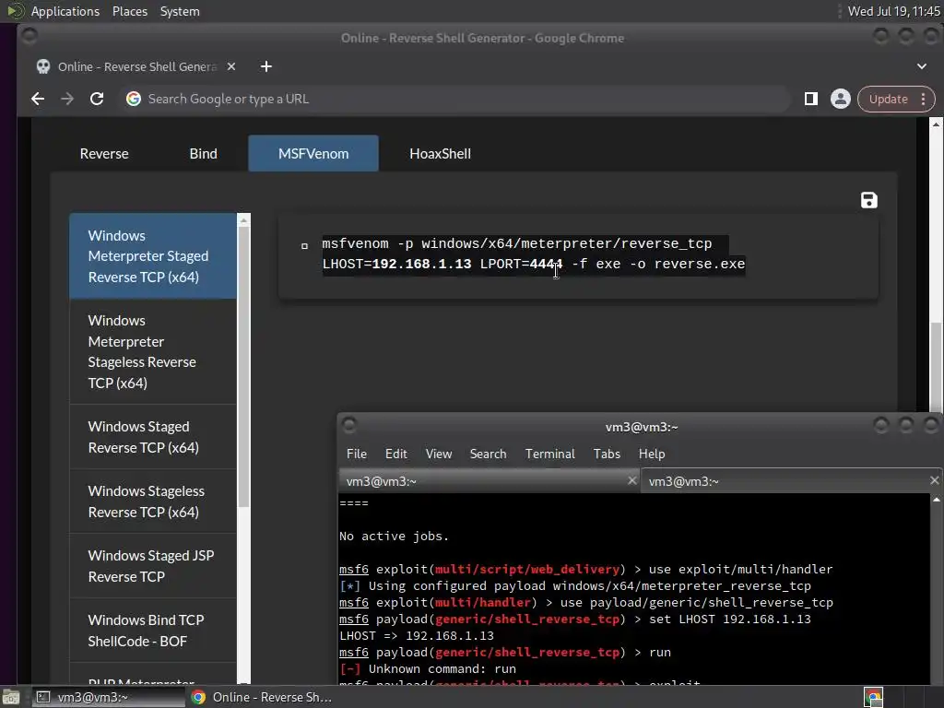Click the skull favicon on the browser tab

[43, 66]
